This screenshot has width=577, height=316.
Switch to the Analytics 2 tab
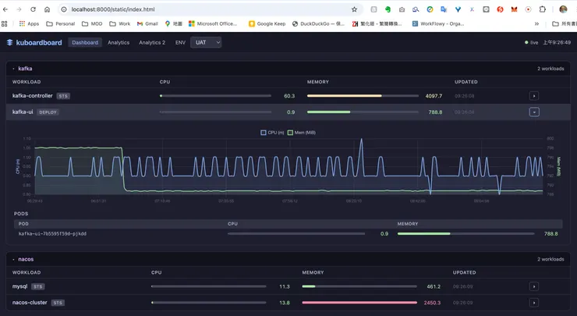[152, 42]
